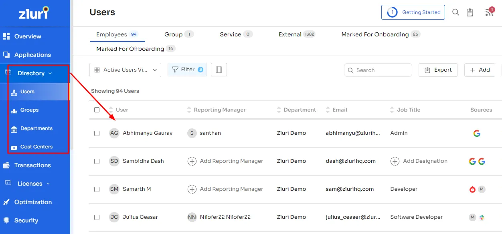Viewport: 502px width, 234px height.
Task: Click the red source icon for Samarth M
Action: pos(472,189)
